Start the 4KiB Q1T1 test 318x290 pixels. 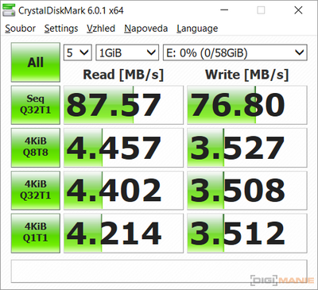pyautogui.click(x=36, y=233)
